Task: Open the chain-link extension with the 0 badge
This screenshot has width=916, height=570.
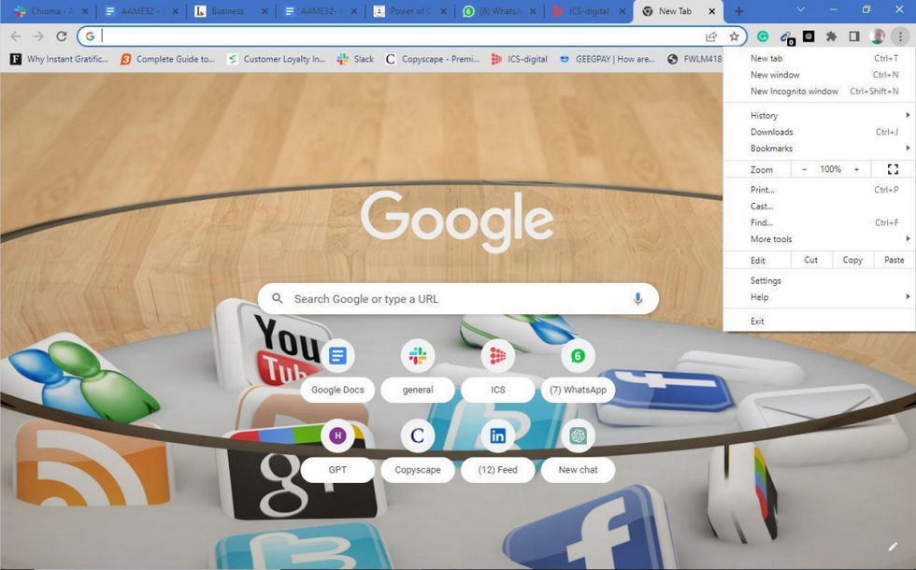Action: point(786,36)
